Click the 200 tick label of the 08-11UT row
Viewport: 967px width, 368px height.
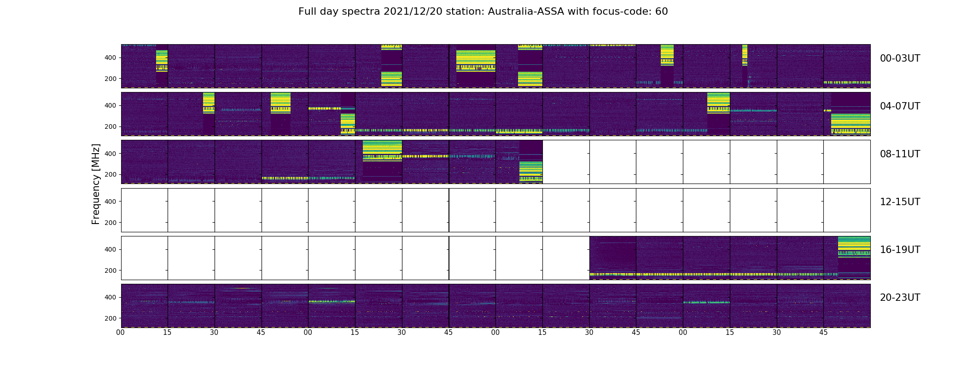(111, 175)
